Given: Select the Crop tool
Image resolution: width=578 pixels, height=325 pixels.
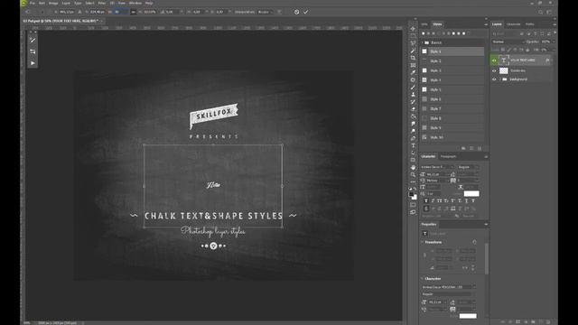Looking at the screenshot, I should (x=413, y=58).
